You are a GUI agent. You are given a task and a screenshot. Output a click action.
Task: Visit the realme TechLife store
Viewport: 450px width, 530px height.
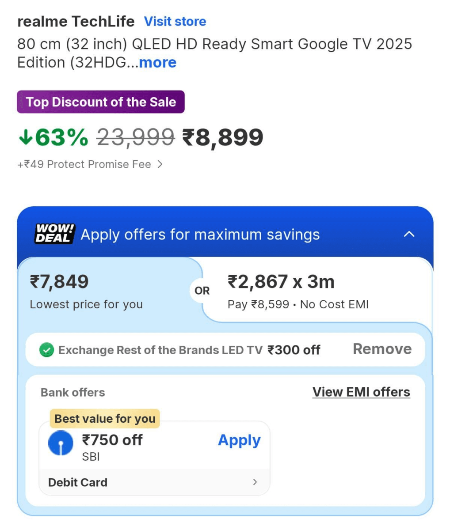(x=175, y=21)
